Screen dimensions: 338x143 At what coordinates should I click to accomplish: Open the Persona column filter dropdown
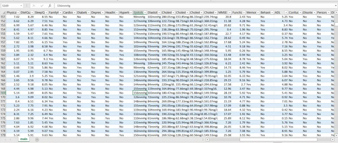(329, 12)
